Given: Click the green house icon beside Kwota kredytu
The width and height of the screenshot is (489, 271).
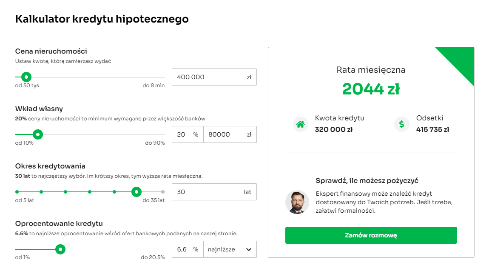Looking at the screenshot, I should [301, 124].
